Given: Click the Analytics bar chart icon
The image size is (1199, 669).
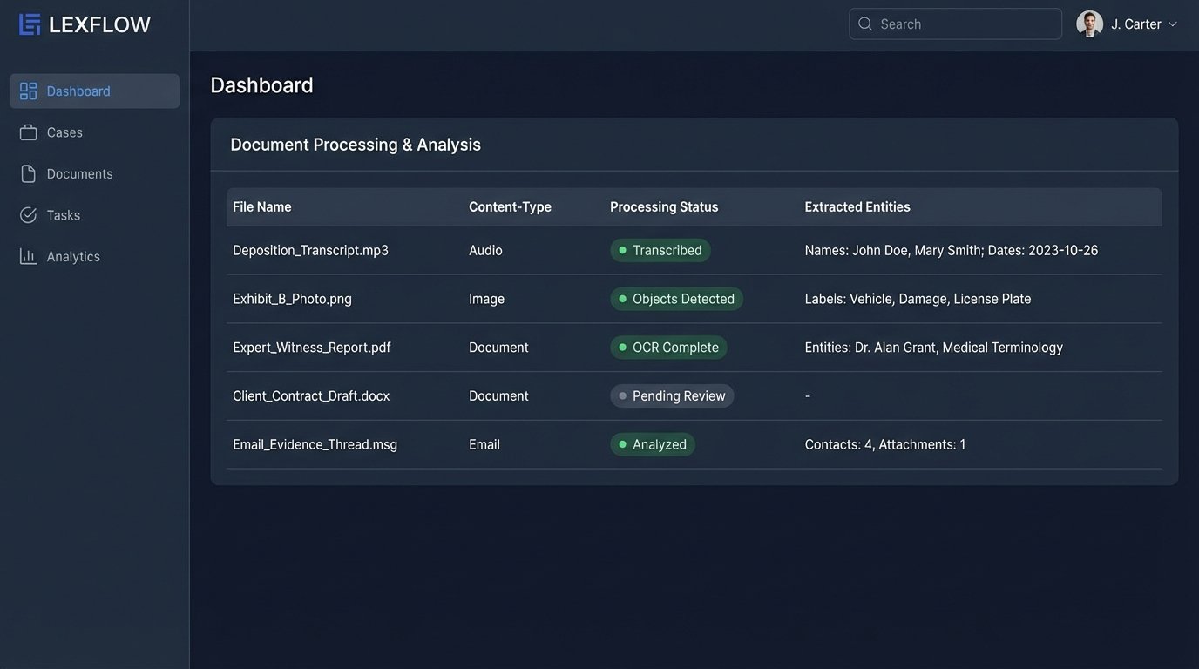Looking at the screenshot, I should pos(29,257).
